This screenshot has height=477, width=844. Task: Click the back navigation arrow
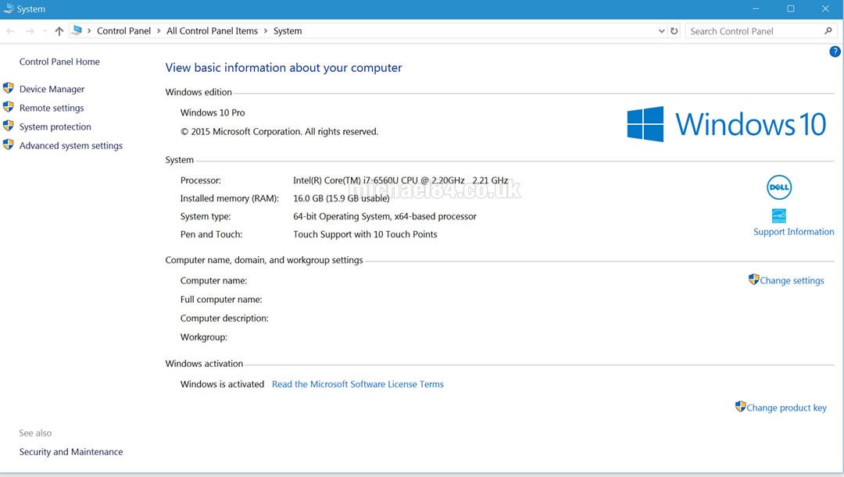pyautogui.click(x=10, y=31)
